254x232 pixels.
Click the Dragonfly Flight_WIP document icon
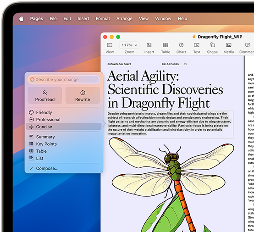(x=194, y=37)
